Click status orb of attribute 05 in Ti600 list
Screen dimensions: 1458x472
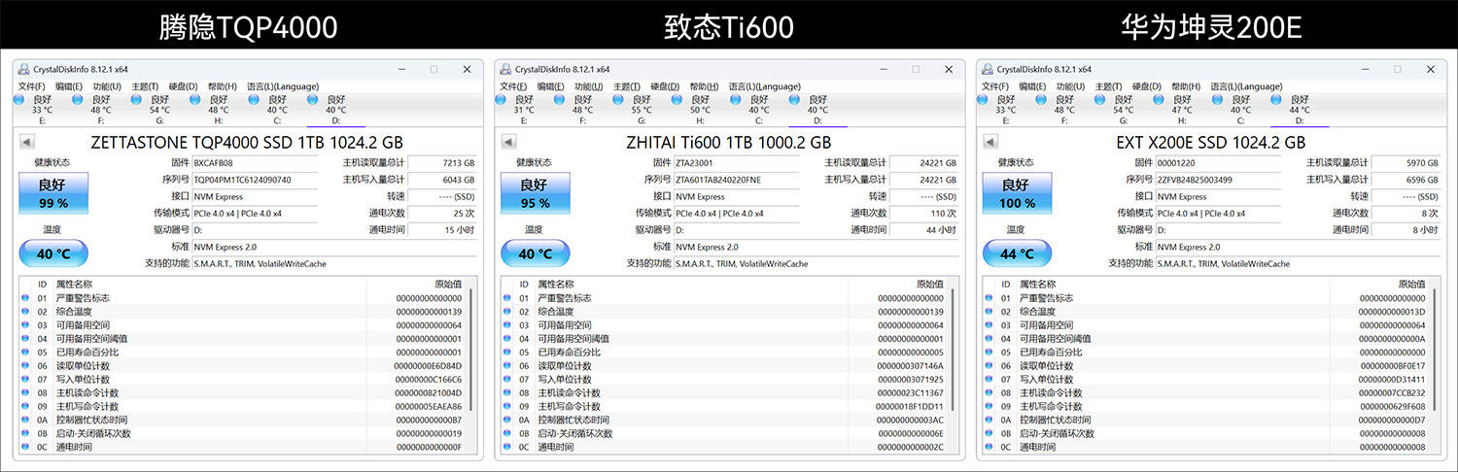tap(507, 353)
